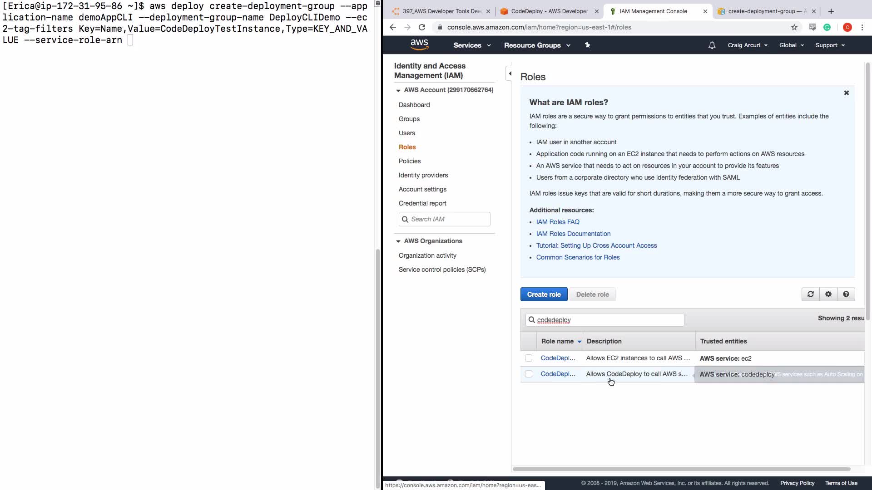Click the help question mark icon
The height and width of the screenshot is (490, 872).
[x=846, y=294]
